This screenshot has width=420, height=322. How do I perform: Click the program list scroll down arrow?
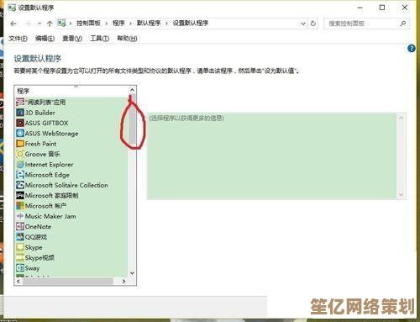click(132, 273)
